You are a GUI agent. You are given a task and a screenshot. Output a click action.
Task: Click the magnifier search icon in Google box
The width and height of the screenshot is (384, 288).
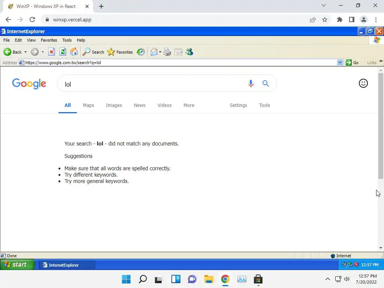[x=266, y=84]
